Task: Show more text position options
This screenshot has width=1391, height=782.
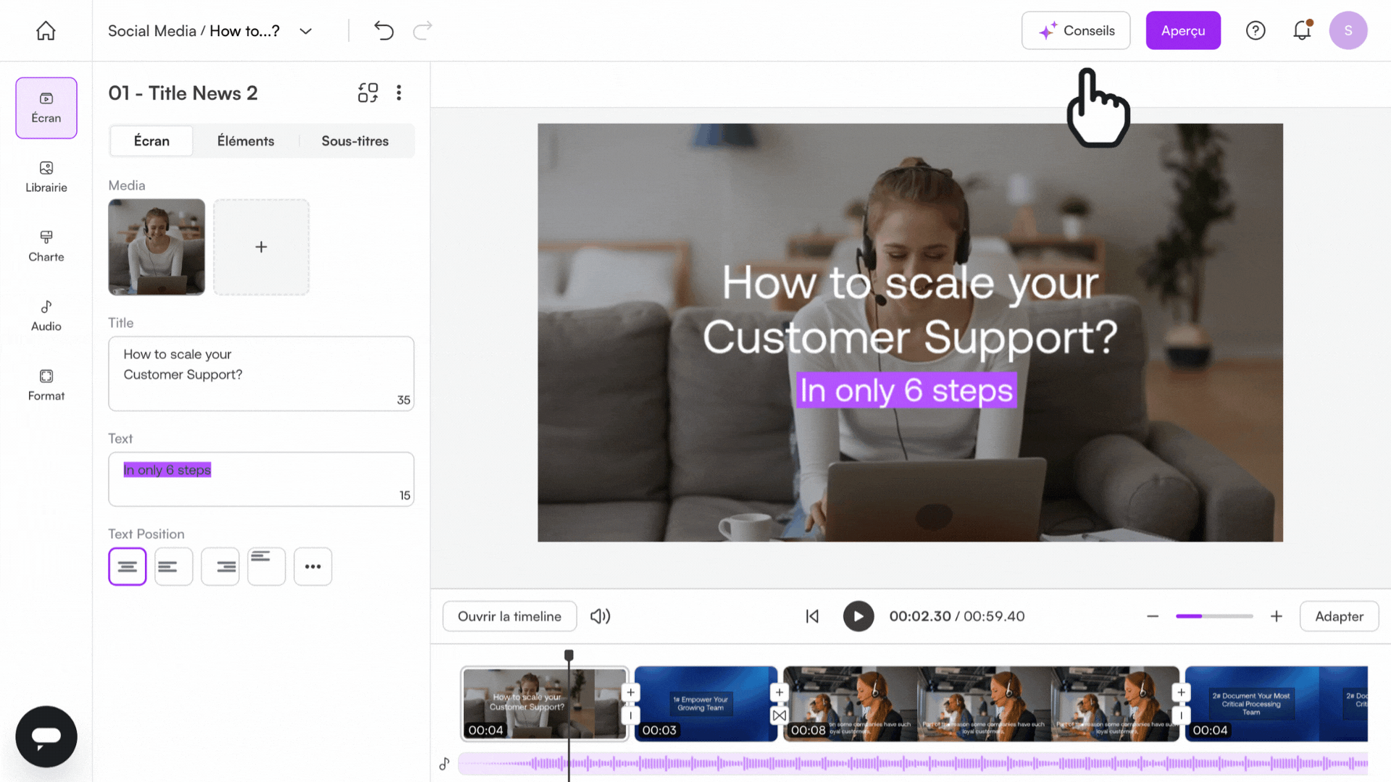Action: pyautogui.click(x=313, y=566)
